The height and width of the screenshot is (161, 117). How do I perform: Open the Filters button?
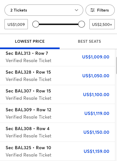[x=100, y=10]
